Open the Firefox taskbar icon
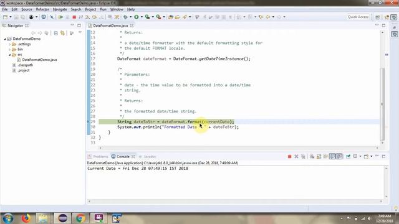The image size is (399, 224). 26,218
